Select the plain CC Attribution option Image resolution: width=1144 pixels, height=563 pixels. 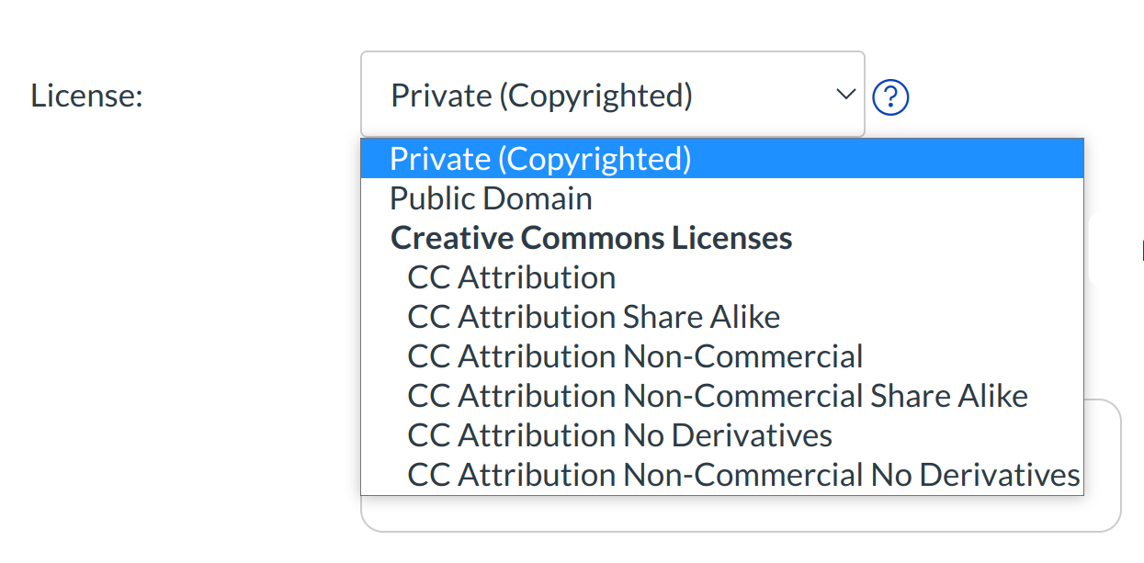512,277
